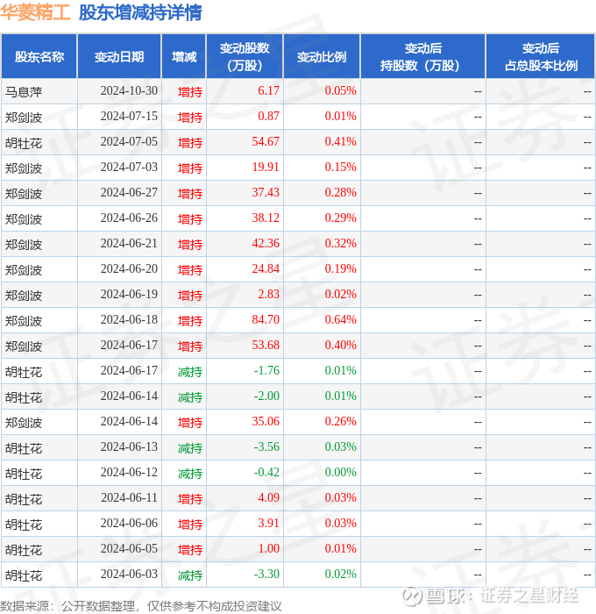596x614 pixels.
Task: Click the ratio 0.02% in 2024-06-03 row
Action: 340,575
